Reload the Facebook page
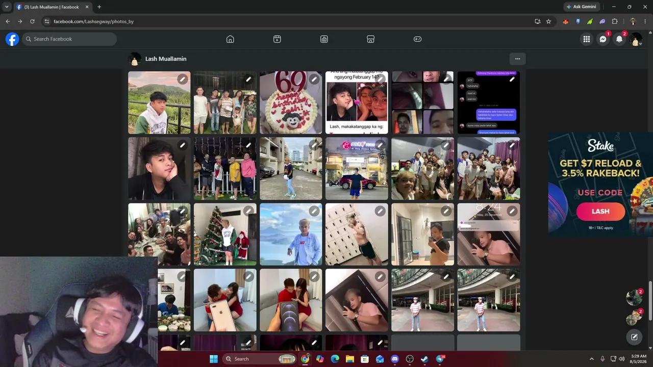The width and height of the screenshot is (653, 367). click(32, 21)
